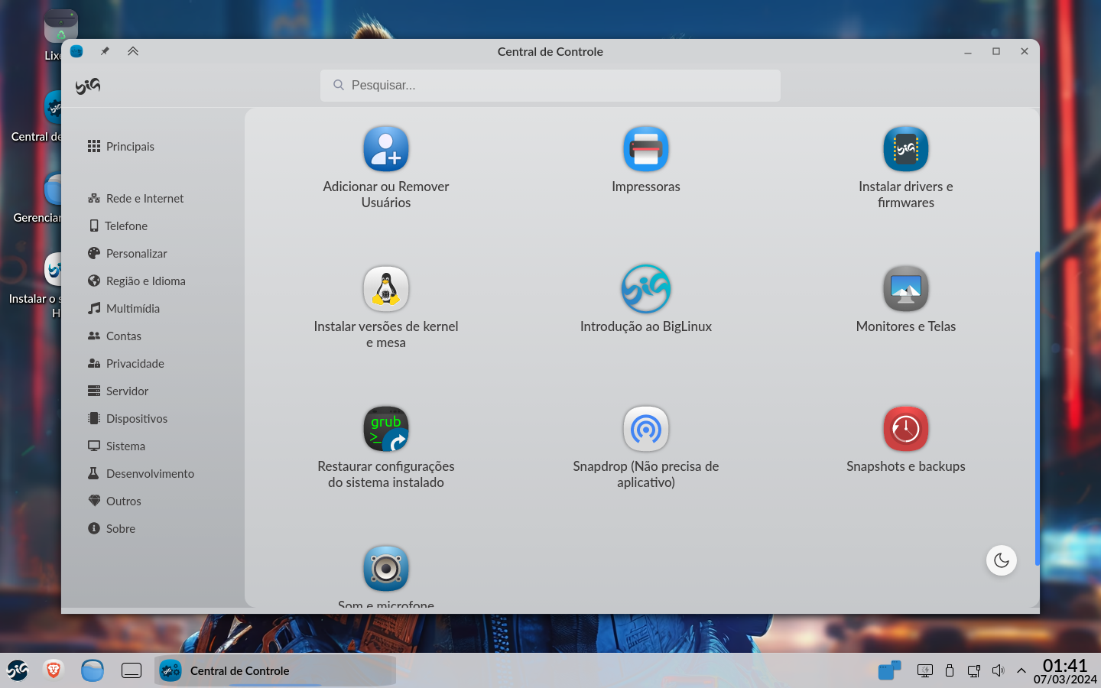
Task: Open the BigLinux start menu on taskbar
Action: point(18,670)
